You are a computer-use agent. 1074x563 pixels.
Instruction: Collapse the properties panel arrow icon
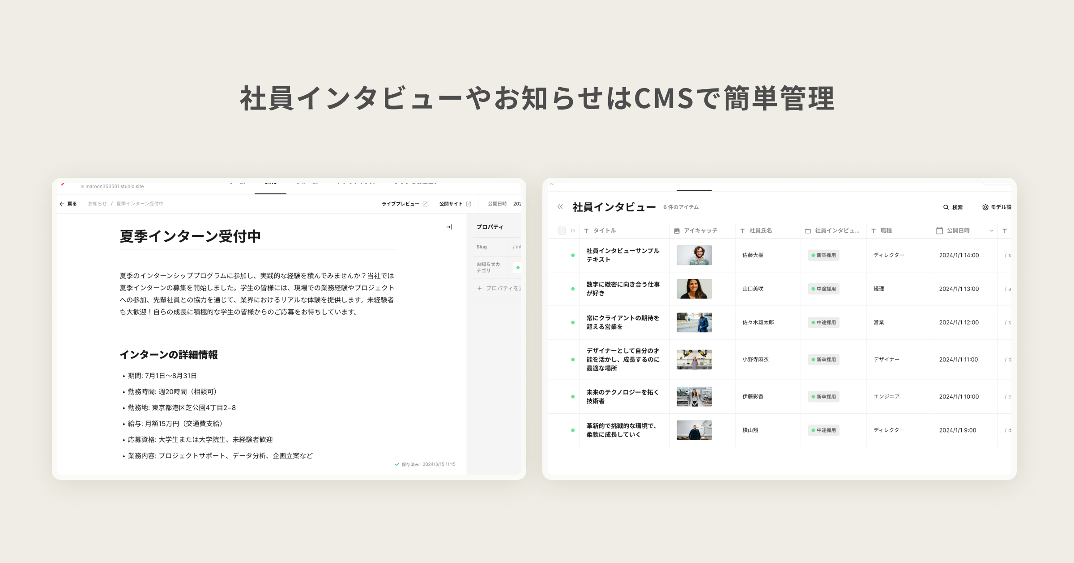[449, 227]
